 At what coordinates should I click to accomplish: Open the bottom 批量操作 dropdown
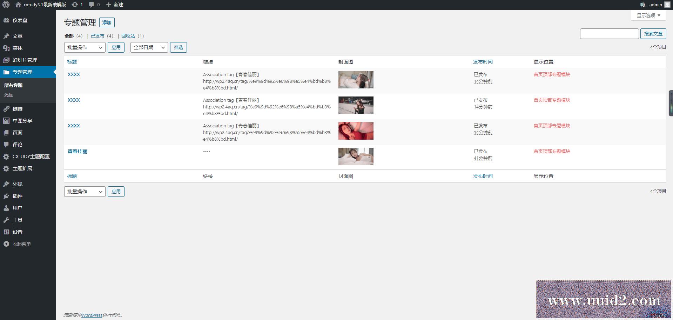tap(85, 192)
